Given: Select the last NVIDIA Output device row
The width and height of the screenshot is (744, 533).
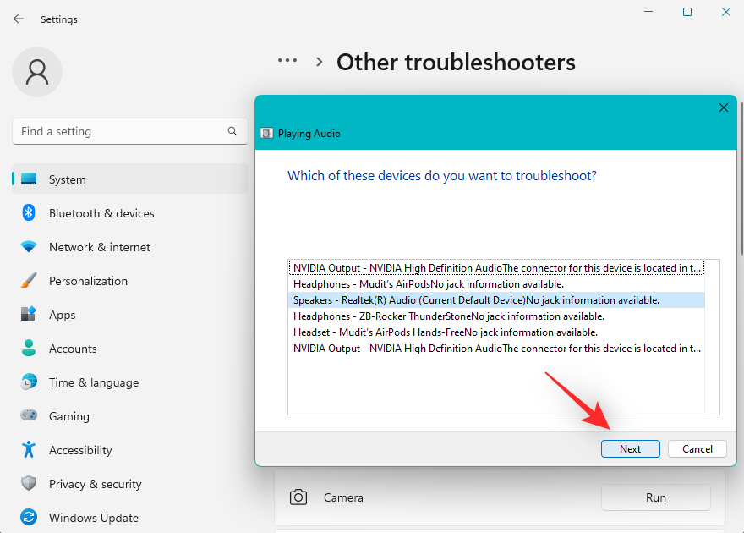Looking at the screenshot, I should 496,349.
